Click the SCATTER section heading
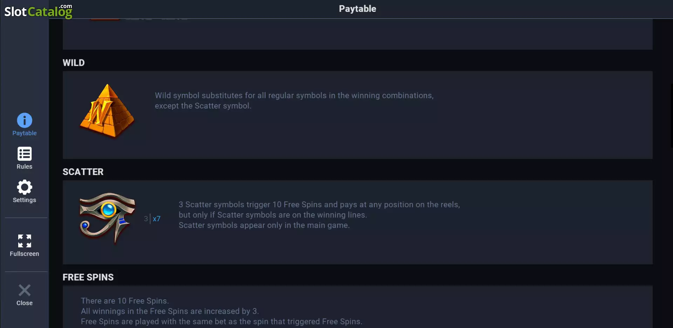Screen dimensions: 673x328 click(83, 172)
